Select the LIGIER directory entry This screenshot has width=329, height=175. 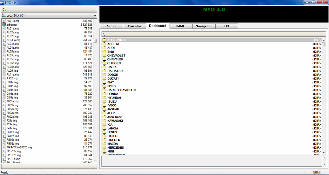[212, 136]
